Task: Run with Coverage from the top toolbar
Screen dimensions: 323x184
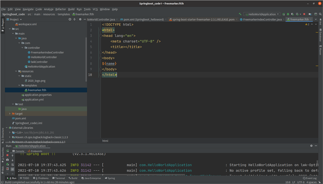Action: (292, 14)
